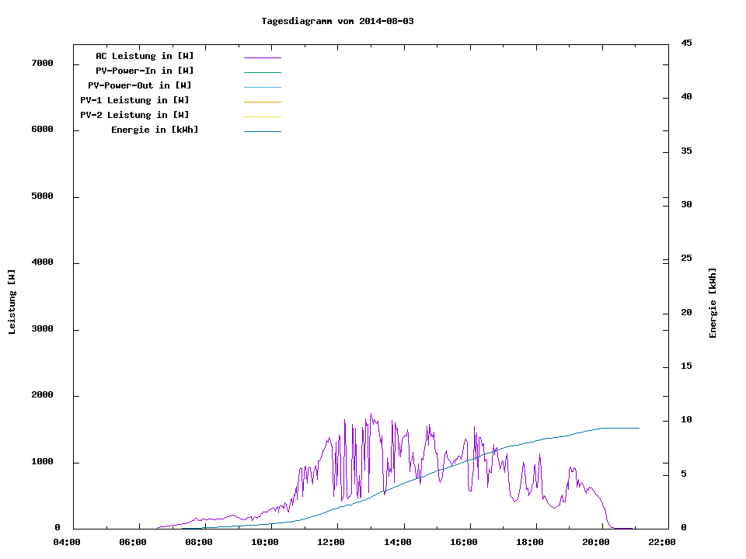Click the blue PV-Power-Out legend line sample
Screen dimensions: 746x559
pyautogui.click(x=262, y=87)
